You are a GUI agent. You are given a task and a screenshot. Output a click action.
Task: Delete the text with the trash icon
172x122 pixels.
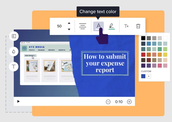138,26
